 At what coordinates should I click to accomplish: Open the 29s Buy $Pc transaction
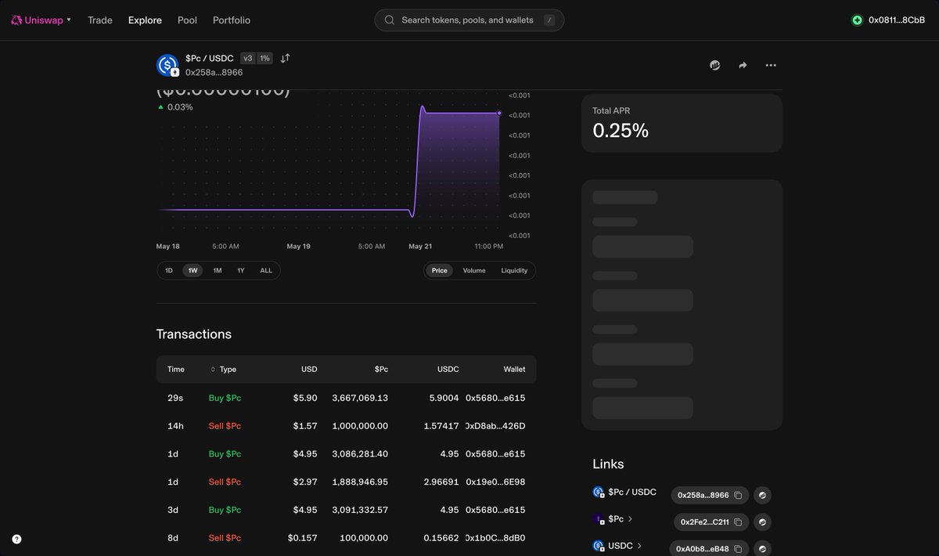pos(347,398)
